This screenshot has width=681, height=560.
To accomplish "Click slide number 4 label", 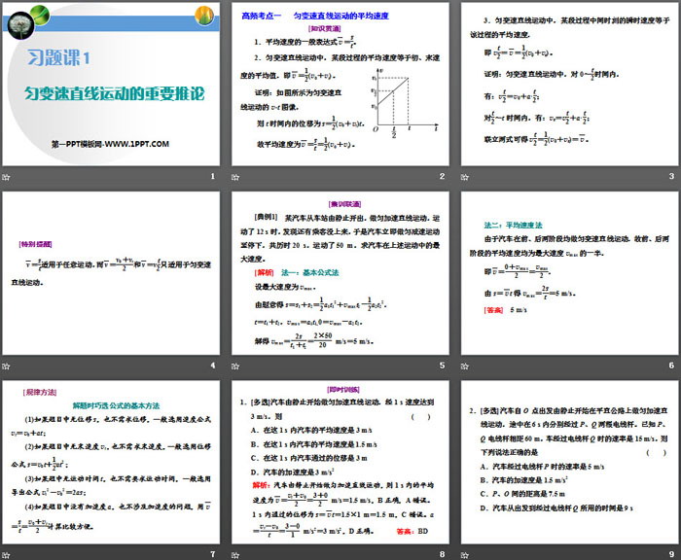I will click(212, 366).
